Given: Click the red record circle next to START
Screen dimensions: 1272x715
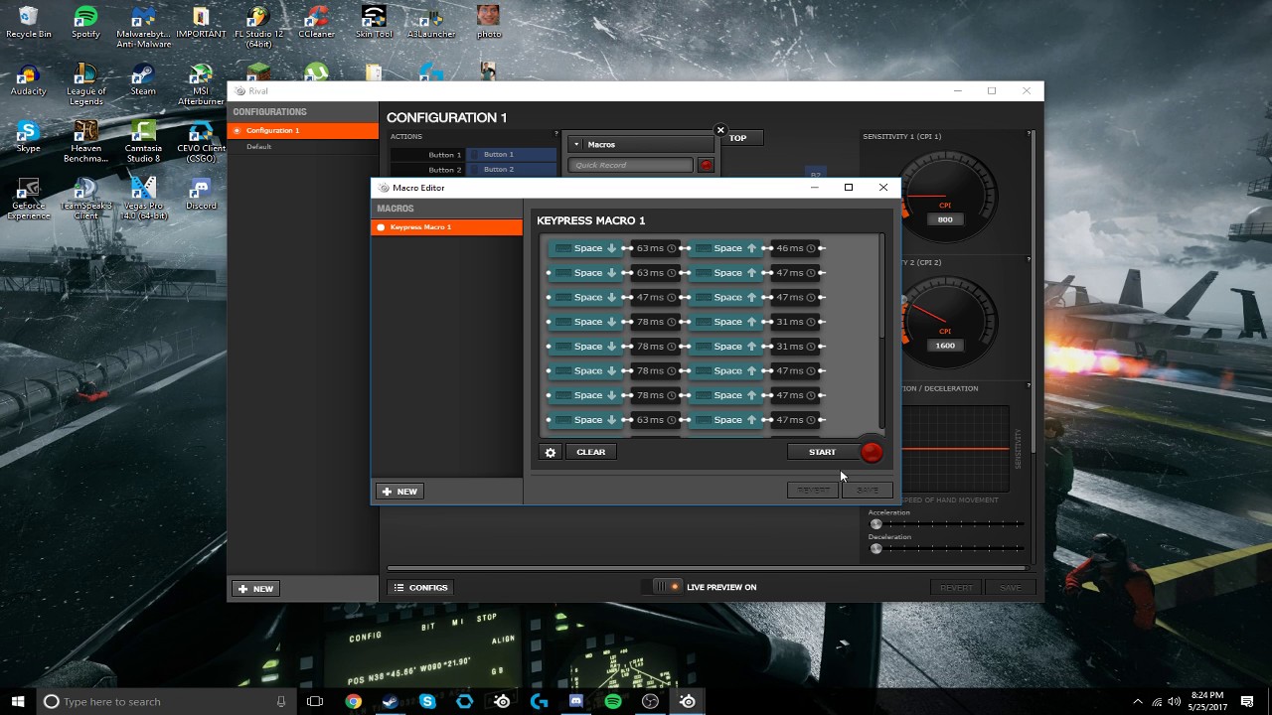Looking at the screenshot, I should [872, 453].
